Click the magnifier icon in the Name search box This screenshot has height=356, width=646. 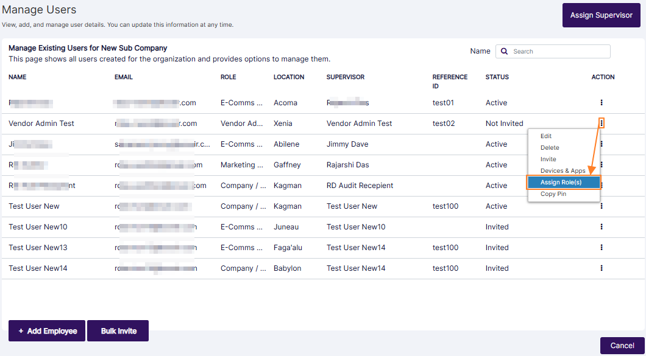click(x=505, y=52)
